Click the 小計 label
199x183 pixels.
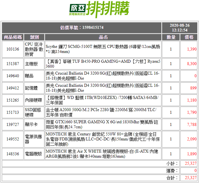coord(172,163)
